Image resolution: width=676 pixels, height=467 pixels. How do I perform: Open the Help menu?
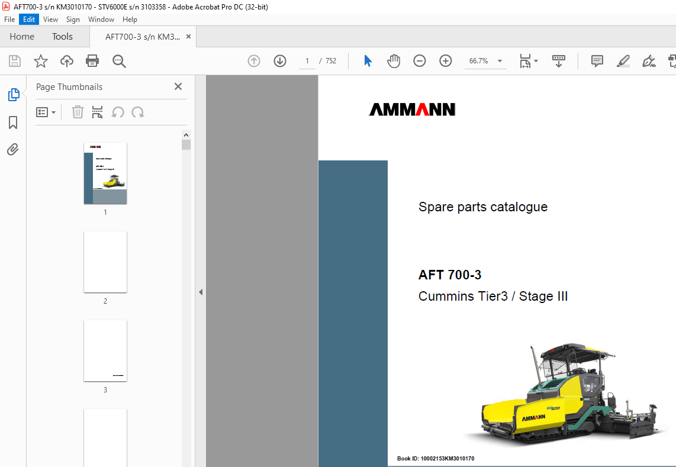click(130, 20)
